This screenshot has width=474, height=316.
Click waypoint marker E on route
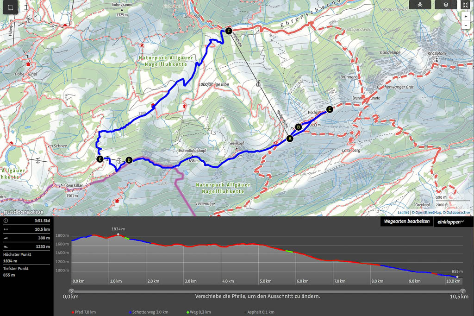pos(100,159)
